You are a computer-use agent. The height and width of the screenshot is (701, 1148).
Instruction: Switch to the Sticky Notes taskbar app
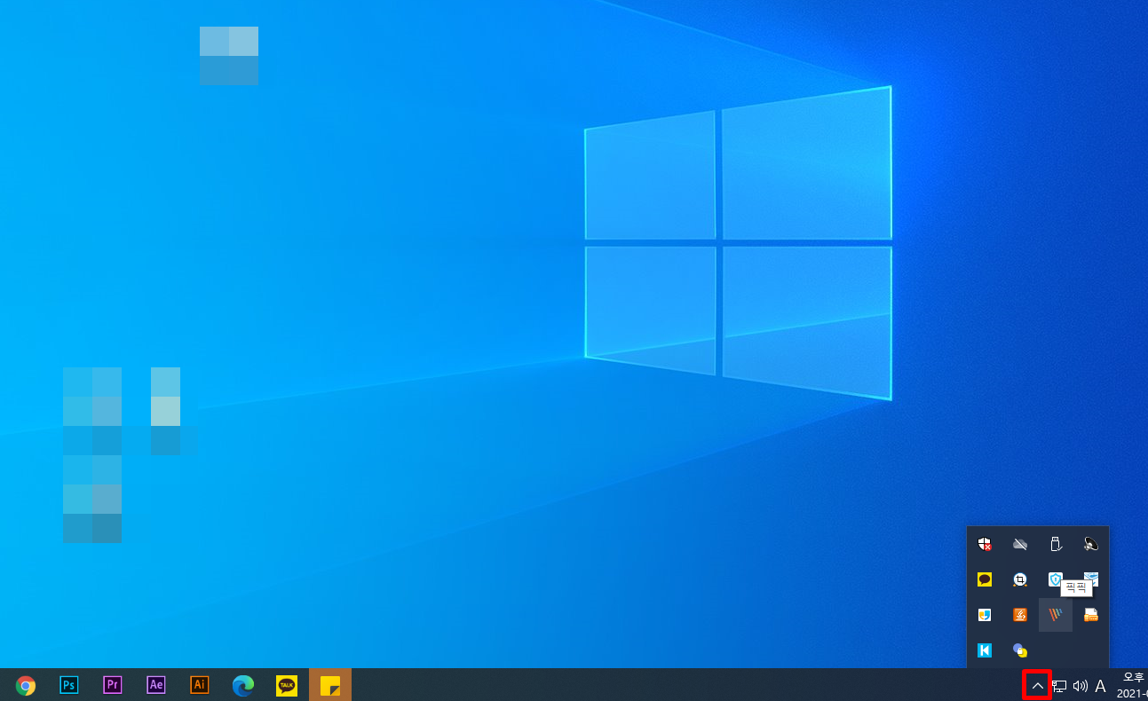pyautogui.click(x=330, y=685)
